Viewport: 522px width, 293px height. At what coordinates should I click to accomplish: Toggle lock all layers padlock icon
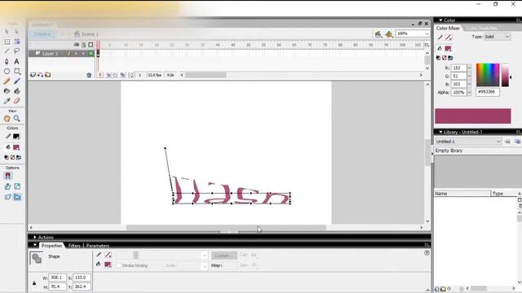point(83,45)
